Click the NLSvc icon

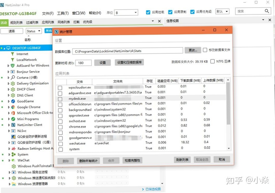(x=13, y=131)
